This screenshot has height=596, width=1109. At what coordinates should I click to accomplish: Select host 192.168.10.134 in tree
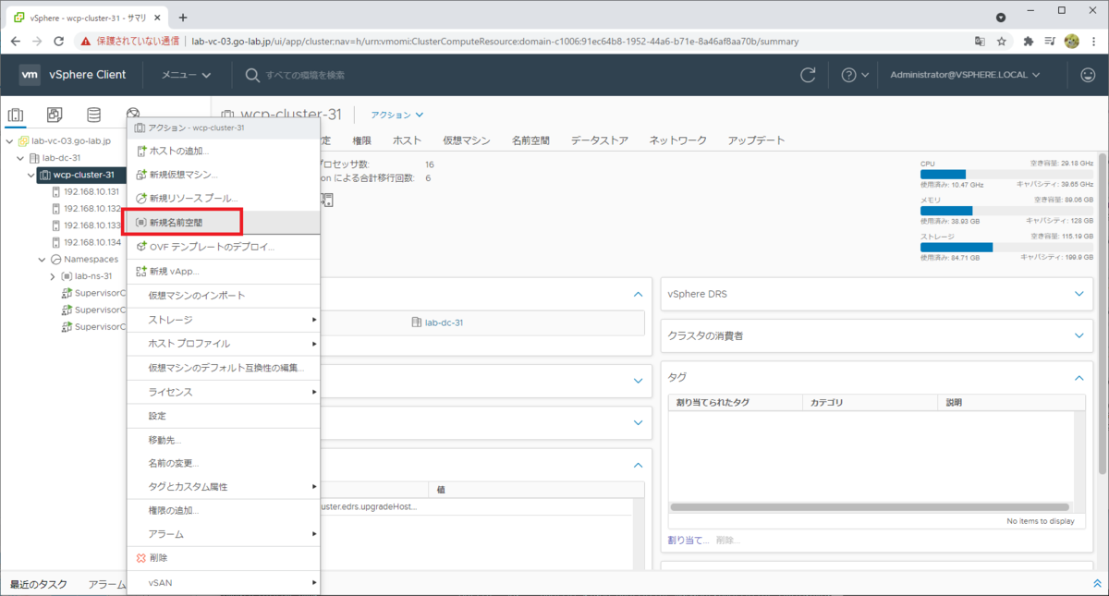91,242
